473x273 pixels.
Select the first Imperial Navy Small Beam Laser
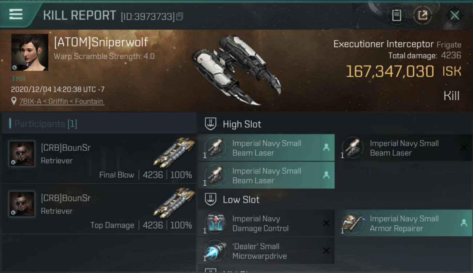pos(266,148)
